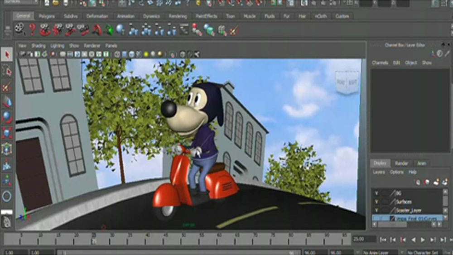The height and width of the screenshot is (255, 453).
Task: Pick the Scale tool in toolbox
Action: click(x=7, y=133)
